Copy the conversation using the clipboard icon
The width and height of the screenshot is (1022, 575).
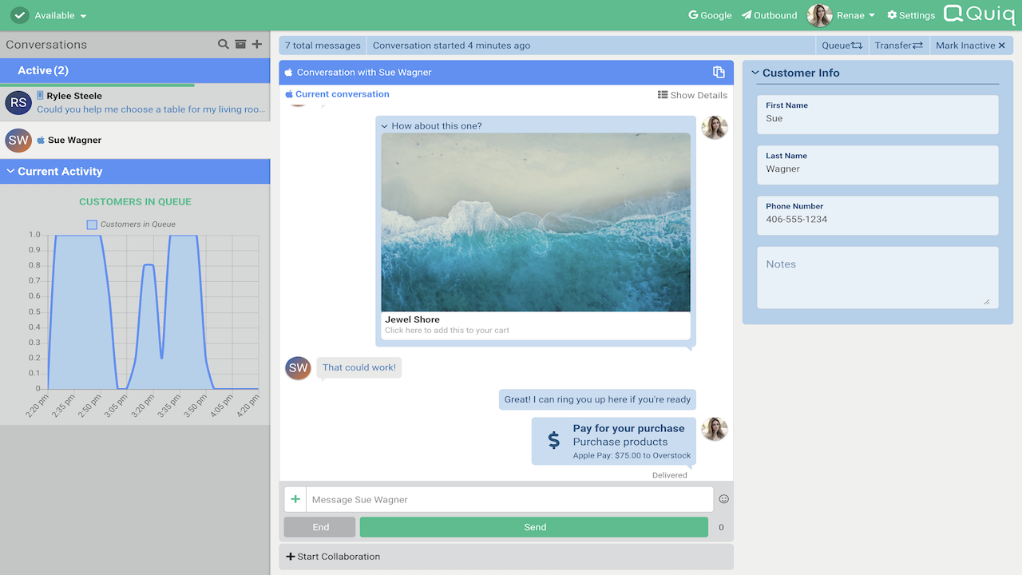pos(719,72)
